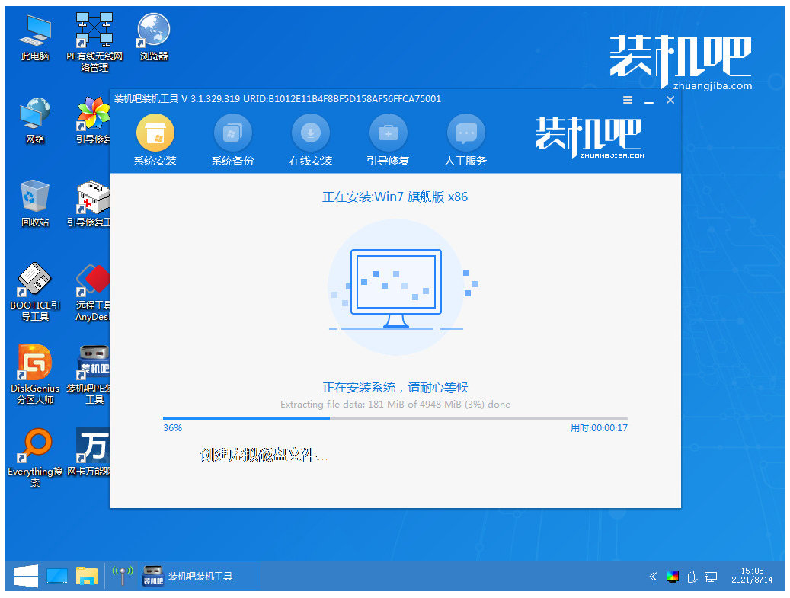Switch to 在线安装 download option
The height and width of the screenshot is (598, 790).
tap(310, 134)
